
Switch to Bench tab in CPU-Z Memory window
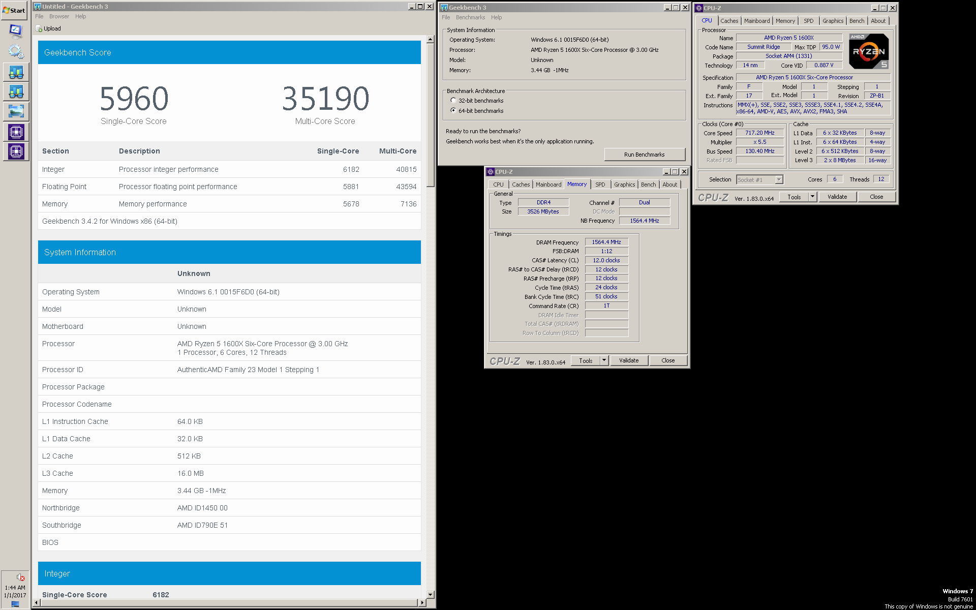click(x=648, y=185)
